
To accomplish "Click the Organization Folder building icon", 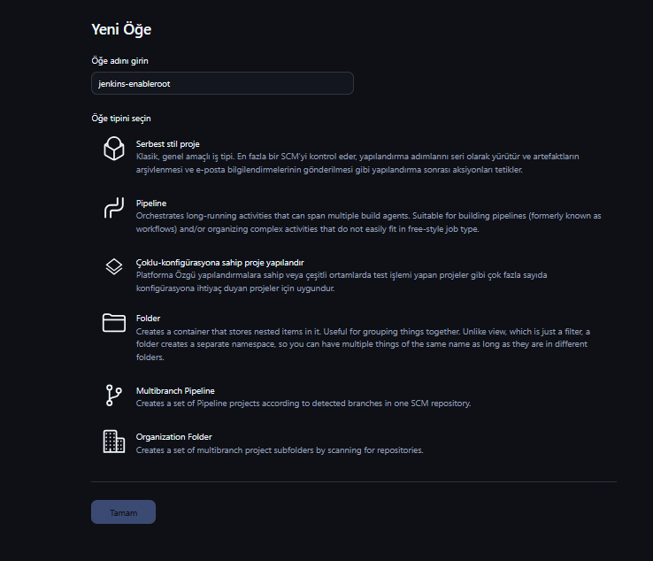I will 113,442.
